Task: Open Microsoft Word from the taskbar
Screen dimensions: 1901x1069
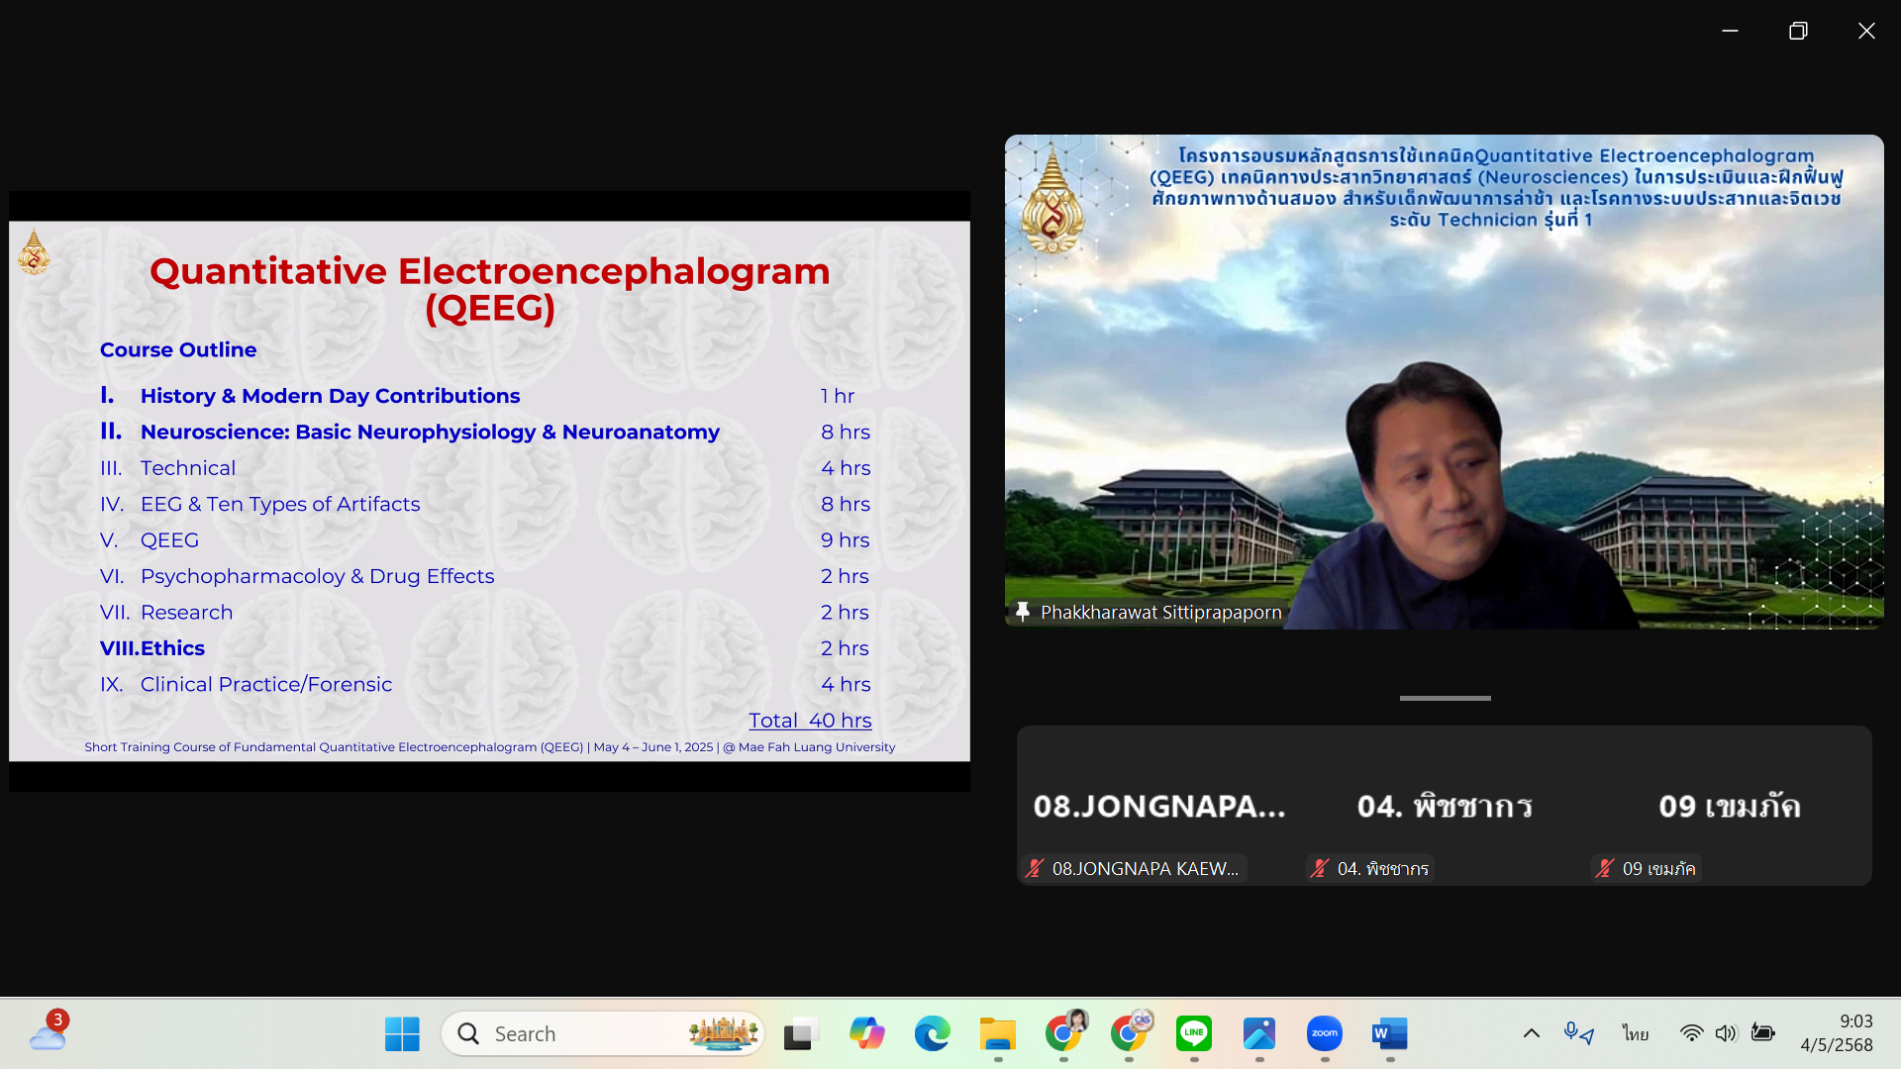Action: coord(1389,1034)
